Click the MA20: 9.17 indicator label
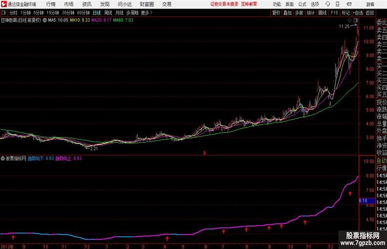This screenshot has height=249, width=387. [x=101, y=20]
